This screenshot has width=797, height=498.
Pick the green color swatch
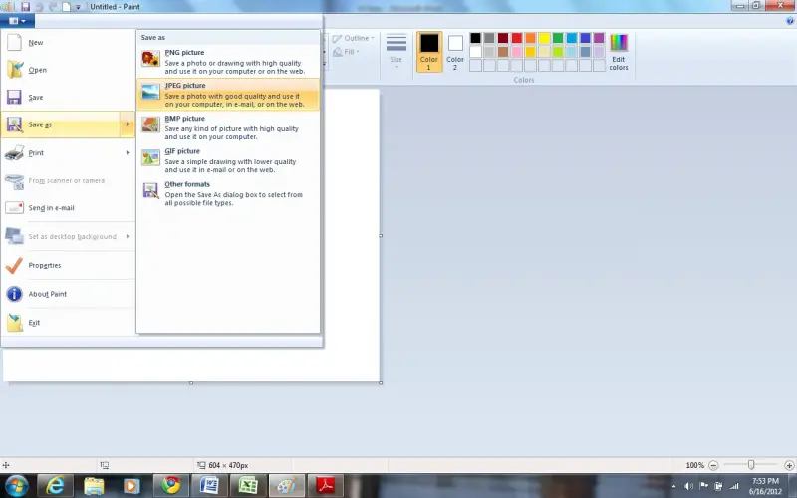tap(558, 38)
